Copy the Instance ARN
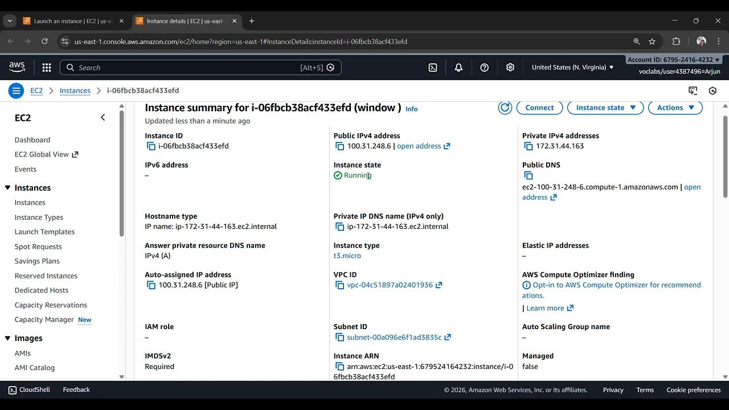The image size is (729, 410). coord(339,367)
